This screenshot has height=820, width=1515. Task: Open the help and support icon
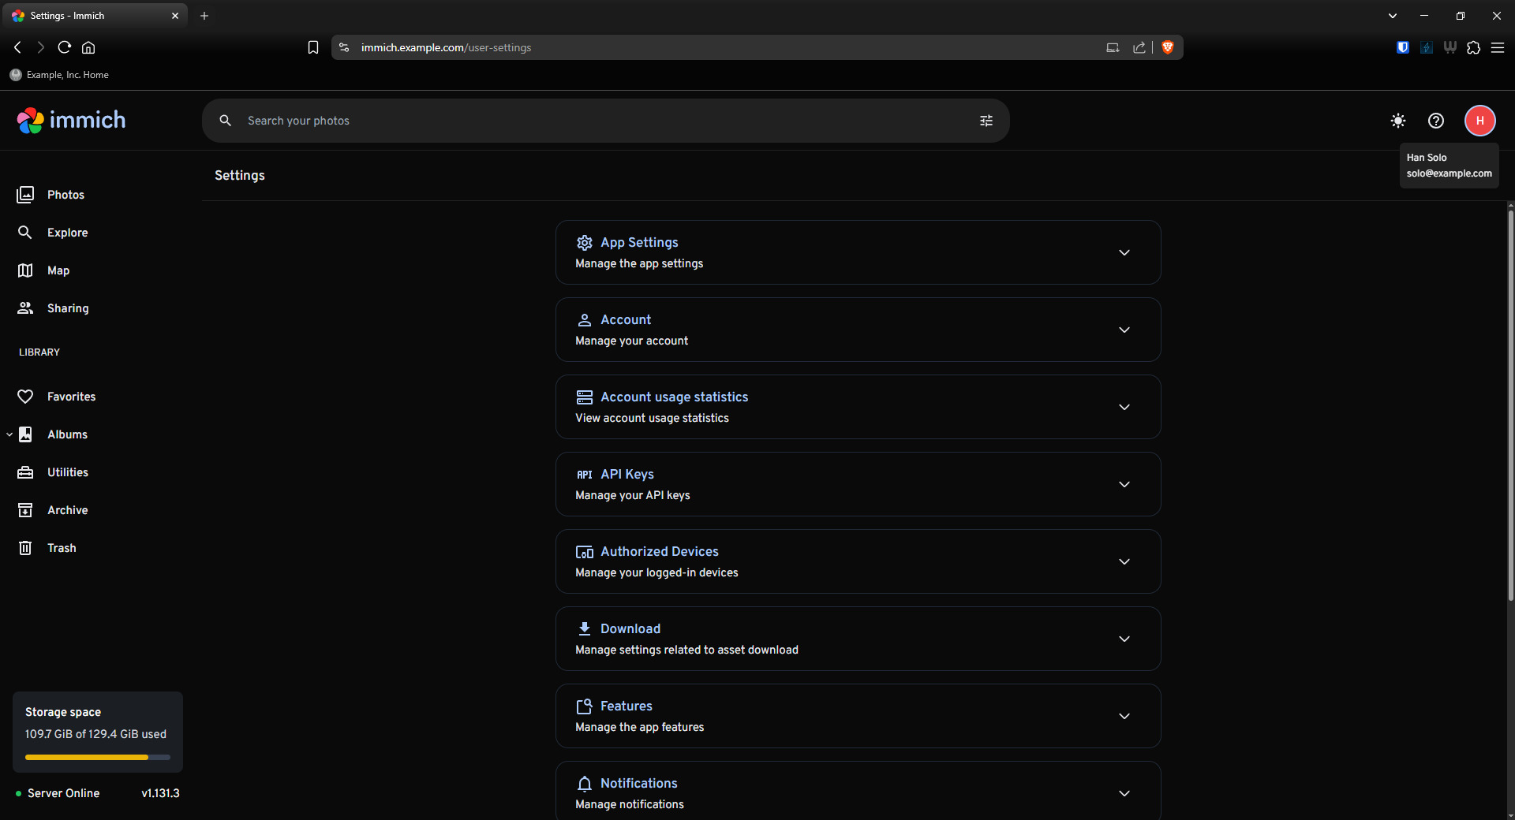(1435, 121)
